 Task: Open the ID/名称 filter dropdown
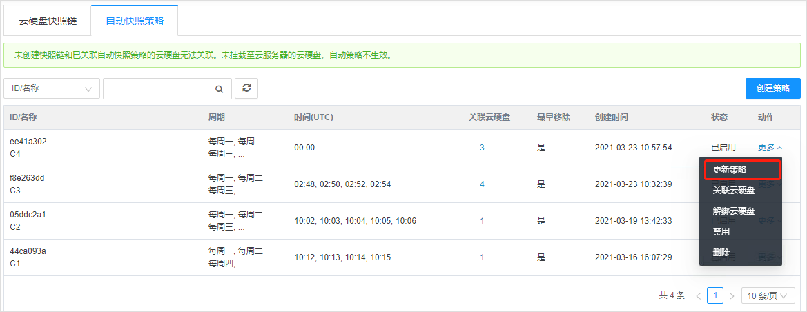click(x=52, y=88)
